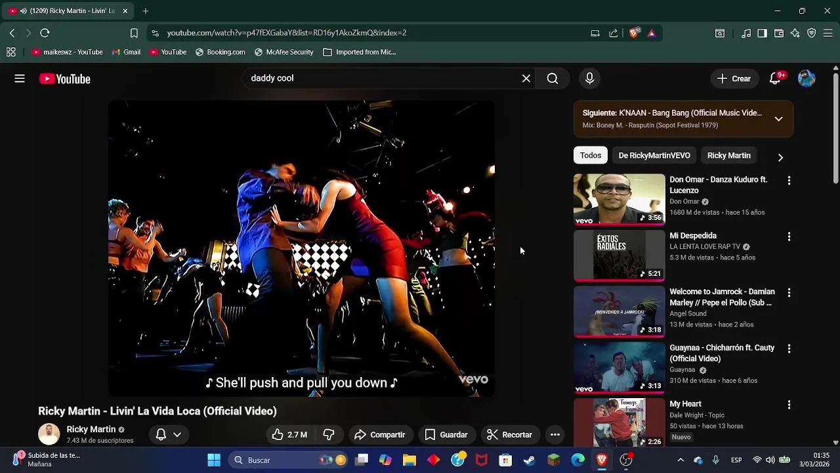Open Leo AI sparkle icon

pyautogui.click(x=795, y=33)
